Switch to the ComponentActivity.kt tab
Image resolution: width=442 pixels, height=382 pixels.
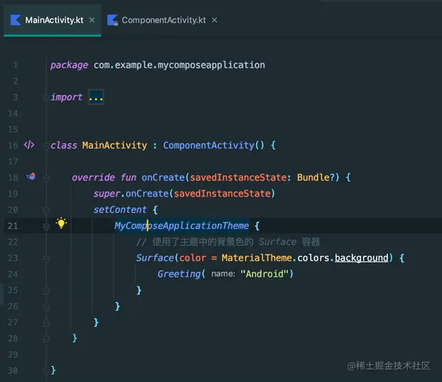pyautogui.click(x=164, y=20)
